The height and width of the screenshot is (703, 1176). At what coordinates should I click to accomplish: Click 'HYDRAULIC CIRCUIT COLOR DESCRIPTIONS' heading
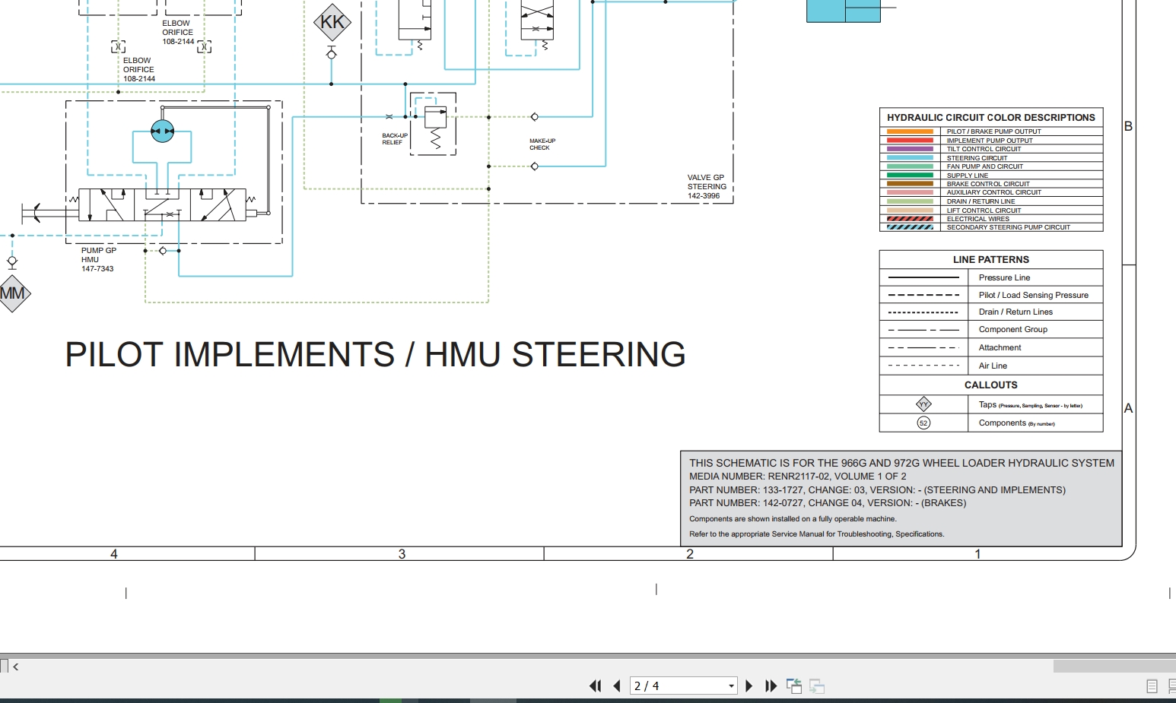[x=990, y=118]
